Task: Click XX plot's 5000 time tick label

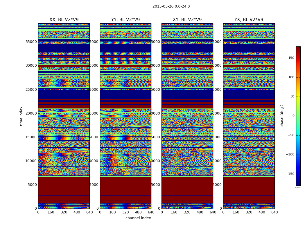Action: tap(32, 185)
